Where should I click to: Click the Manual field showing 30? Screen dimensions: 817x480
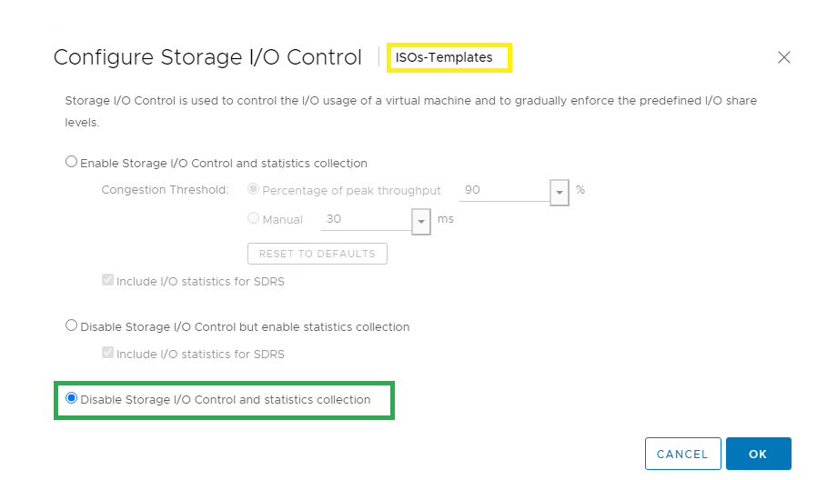366,219
